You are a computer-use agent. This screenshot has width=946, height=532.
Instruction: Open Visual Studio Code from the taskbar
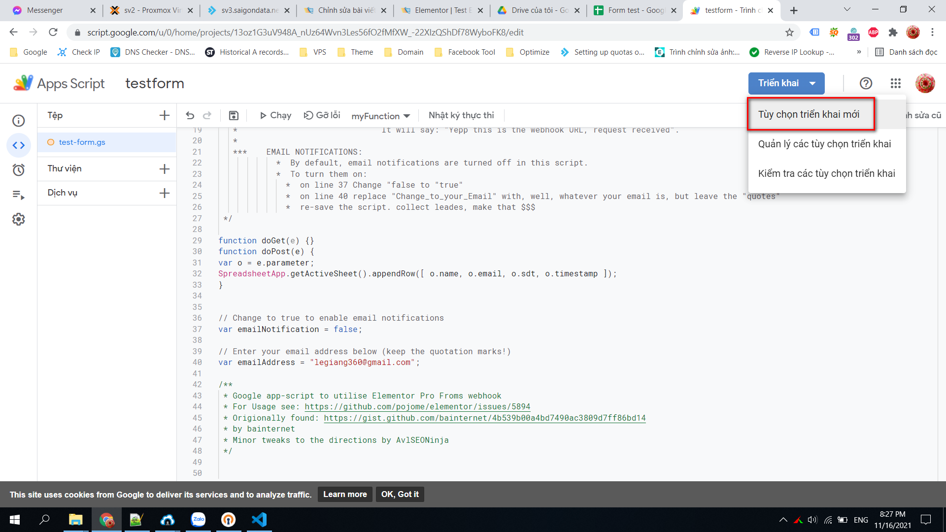(259, 520)
